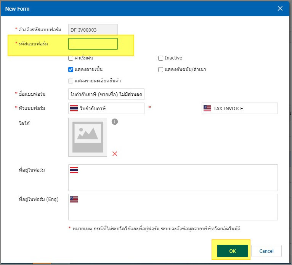
Task: Close the New Form dialog
Action: 280,8
